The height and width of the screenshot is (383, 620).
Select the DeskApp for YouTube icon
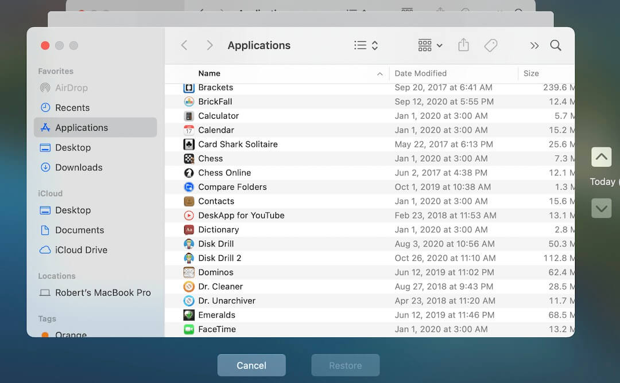pos(189,216)
